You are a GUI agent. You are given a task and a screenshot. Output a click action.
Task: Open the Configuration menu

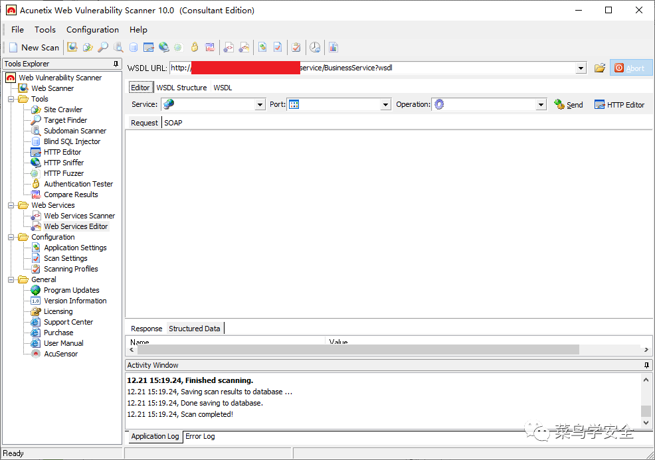(93, 30)
